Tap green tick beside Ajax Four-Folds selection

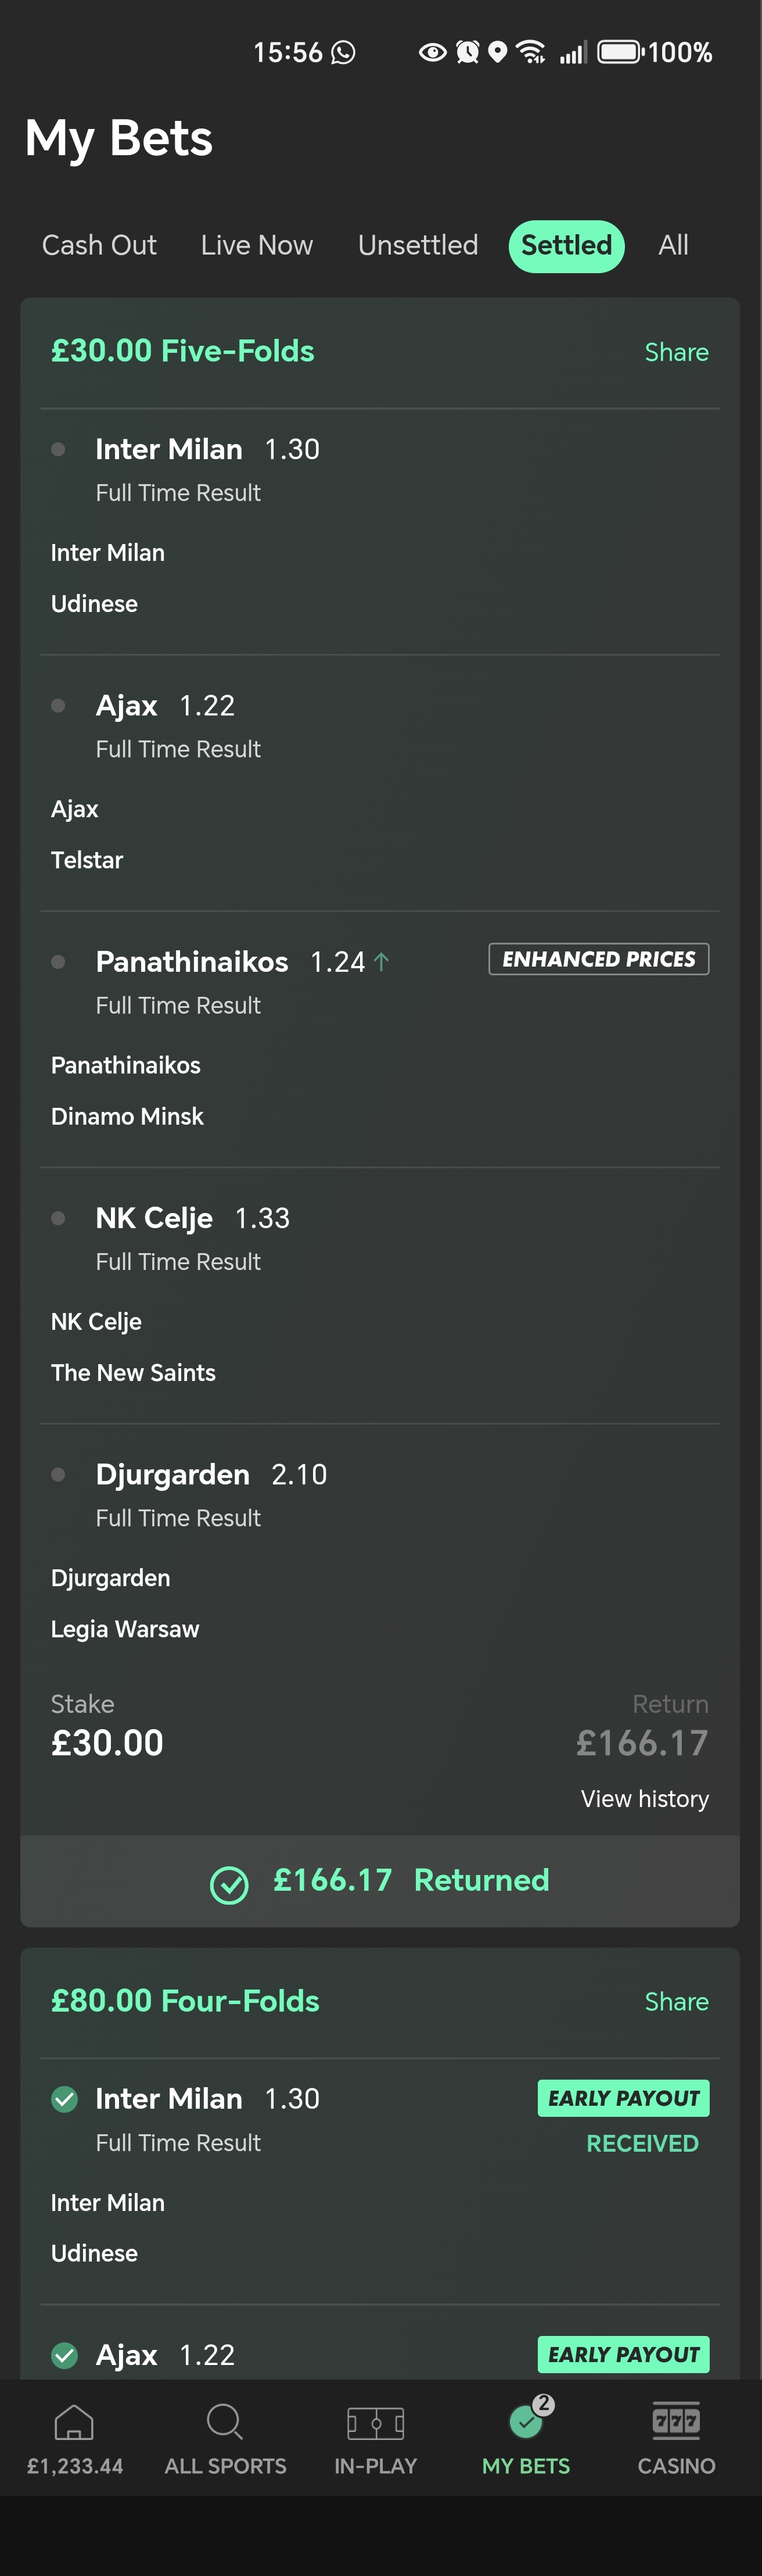pos(65,2355)
